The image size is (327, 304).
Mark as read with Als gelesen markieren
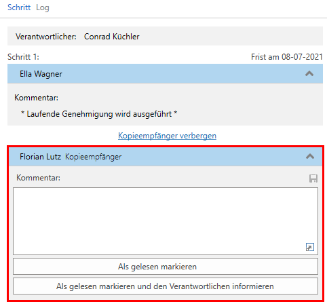[x=166, y=267]
